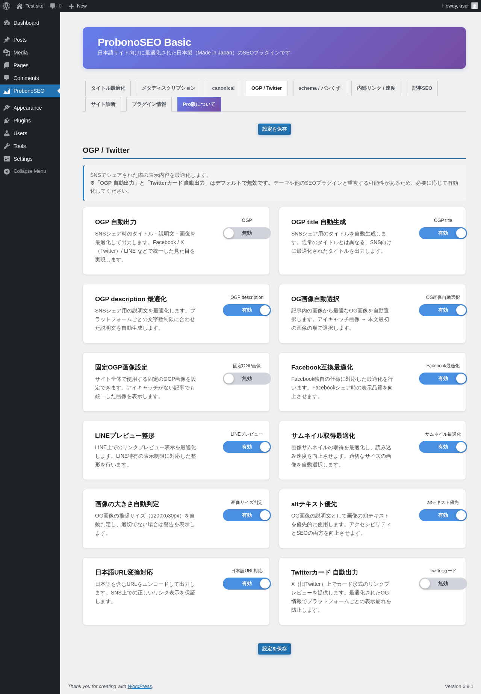The height and width of the screenshot is (694, 481).
Task: Open the タイトル最適化 tab
Action: coord(108,88)
